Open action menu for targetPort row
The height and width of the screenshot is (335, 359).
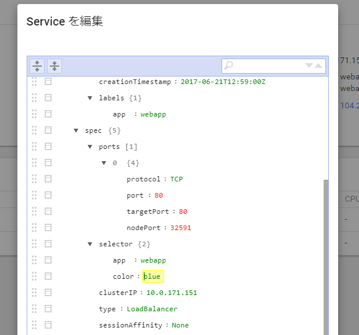pyautogui.click(x=48, y=212)
